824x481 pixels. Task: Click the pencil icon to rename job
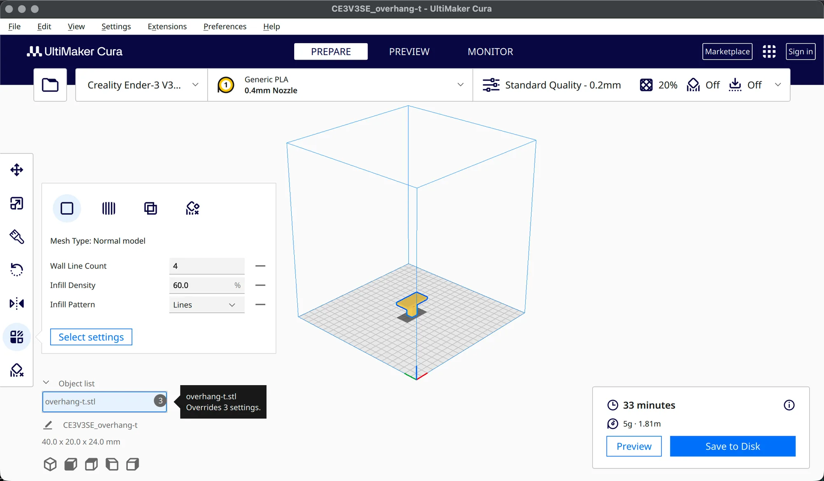pos(48,425)
